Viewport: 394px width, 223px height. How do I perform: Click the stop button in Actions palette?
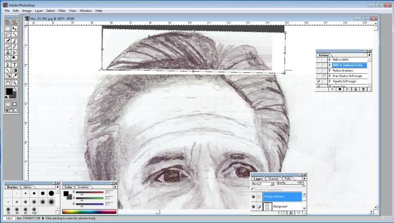[332, 89]
